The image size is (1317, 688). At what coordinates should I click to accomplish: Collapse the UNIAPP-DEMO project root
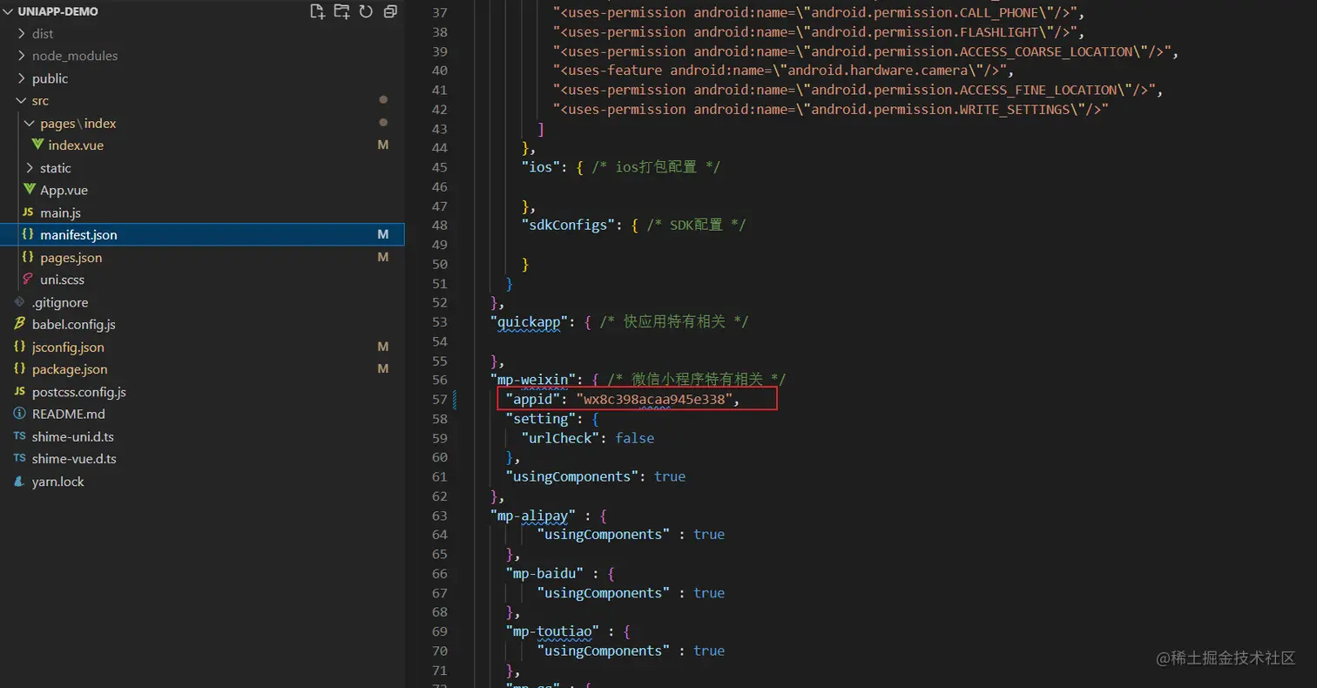point(57,11)
